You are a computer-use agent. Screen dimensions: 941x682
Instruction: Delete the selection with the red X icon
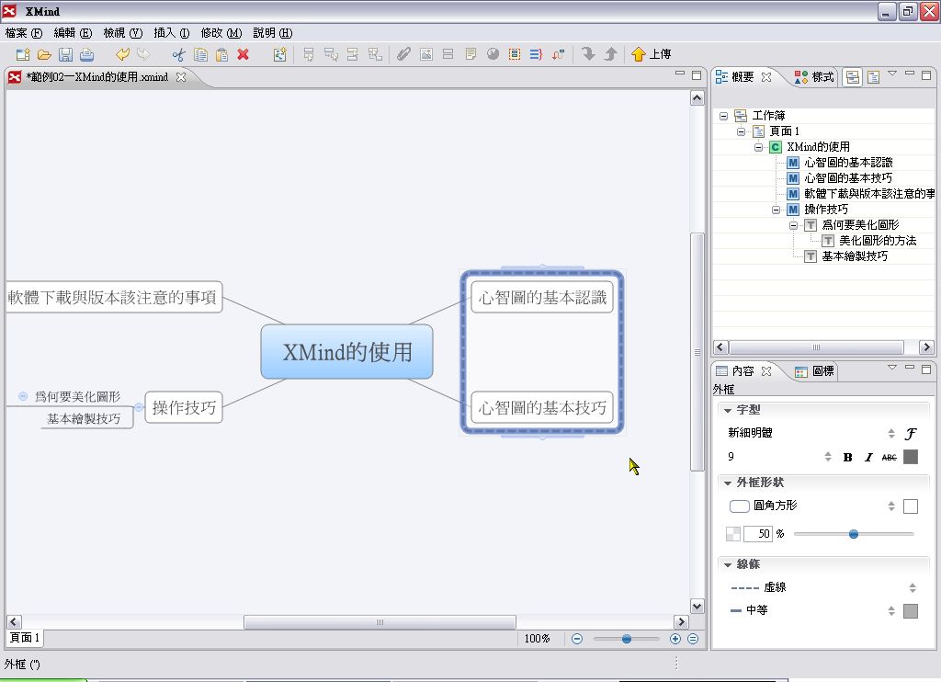tap(243, 54)
